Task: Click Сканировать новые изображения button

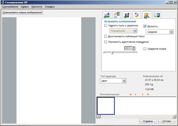Action: (22, 12)
